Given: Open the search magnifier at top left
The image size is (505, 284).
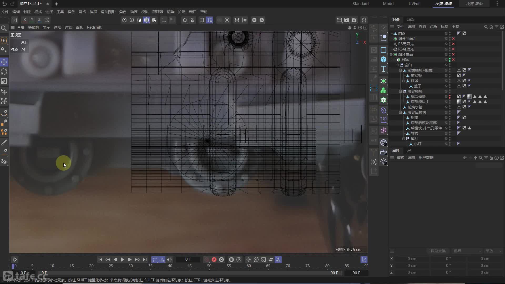Looking at the screenshot, I should (4, 28).
